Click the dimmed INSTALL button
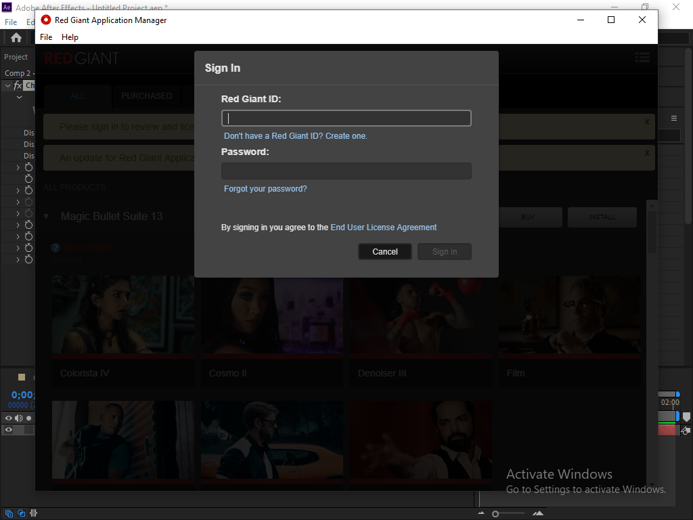The image size is (693, 520). (602, 217)
